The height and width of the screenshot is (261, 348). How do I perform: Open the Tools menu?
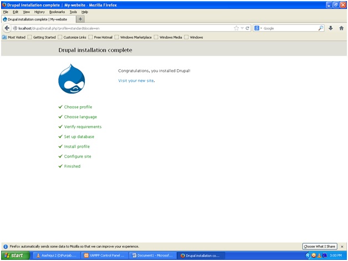coord(73,12)
